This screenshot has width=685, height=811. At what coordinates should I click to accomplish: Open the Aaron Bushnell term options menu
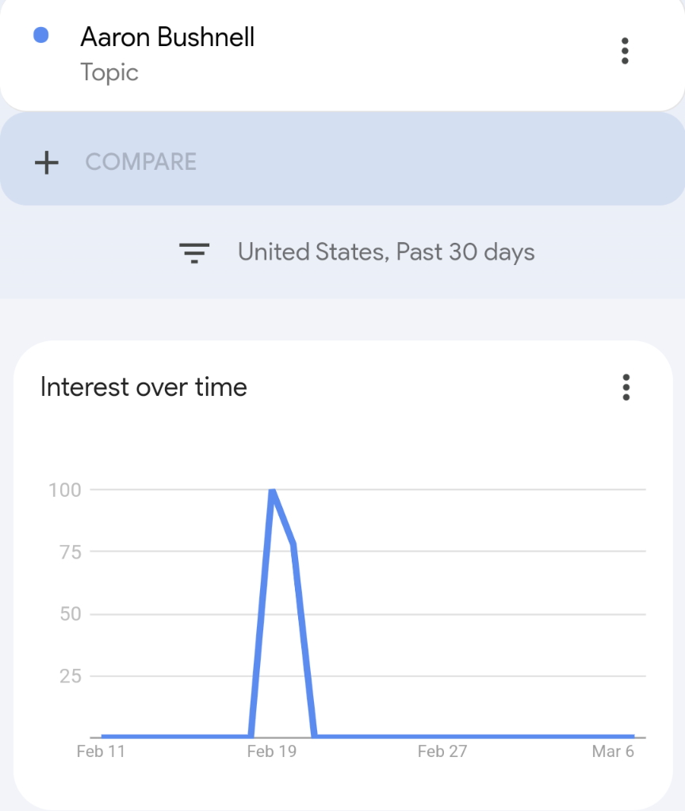pyautogui.click(x=625, y=51)
